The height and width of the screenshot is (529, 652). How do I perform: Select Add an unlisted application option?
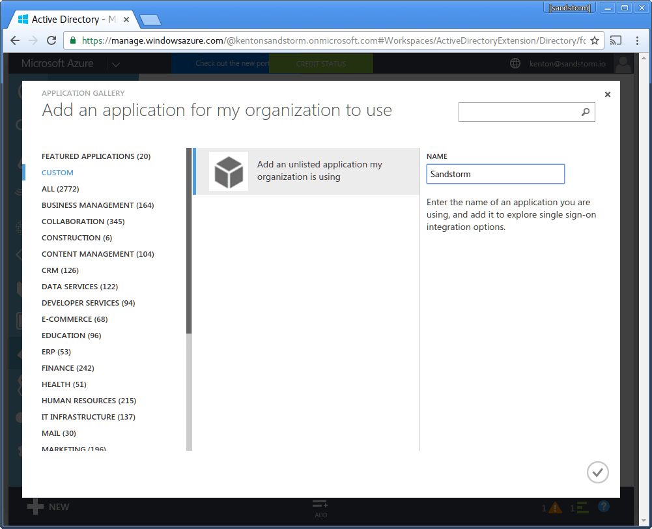coord(306,171)
